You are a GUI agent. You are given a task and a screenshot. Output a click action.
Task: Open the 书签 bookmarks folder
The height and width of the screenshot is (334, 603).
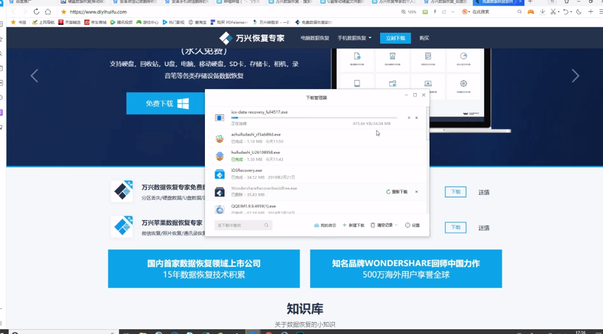[x=19, y=22]
